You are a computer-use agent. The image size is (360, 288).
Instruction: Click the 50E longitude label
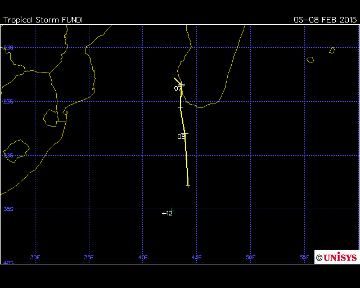click(x=251, y=257)
